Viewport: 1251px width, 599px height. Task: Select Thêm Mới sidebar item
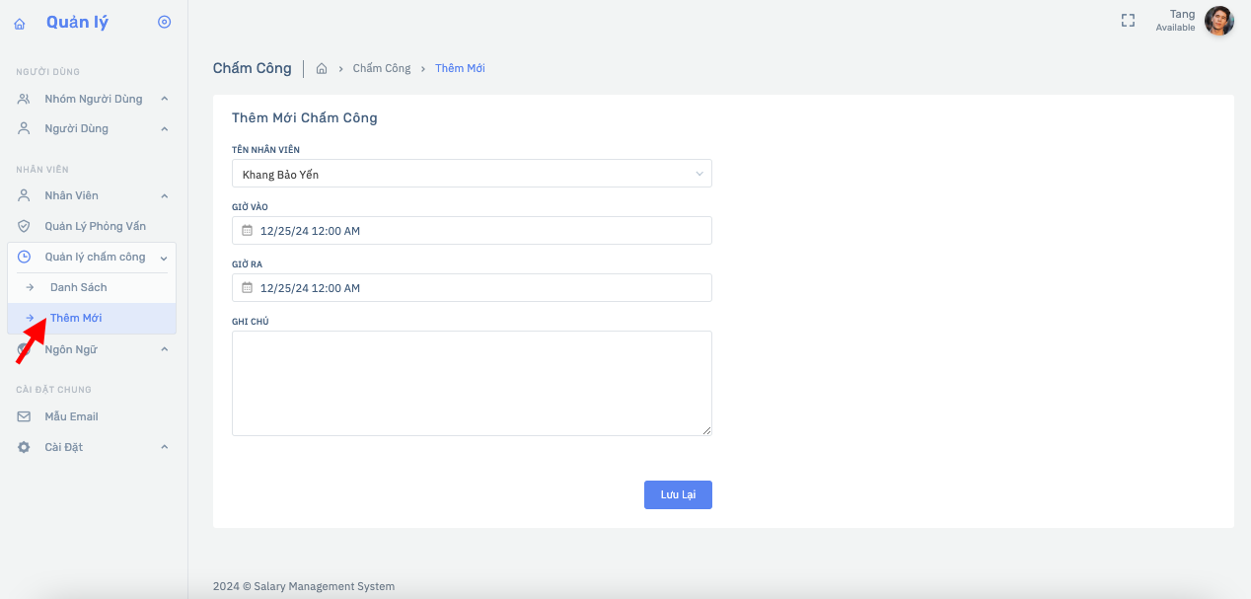[76, 318]
